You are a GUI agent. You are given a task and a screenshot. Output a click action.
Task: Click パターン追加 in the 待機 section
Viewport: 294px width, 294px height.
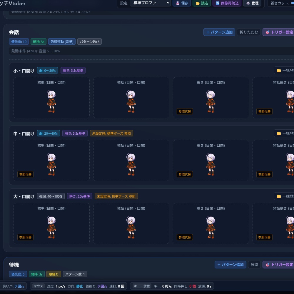point(230,265)
